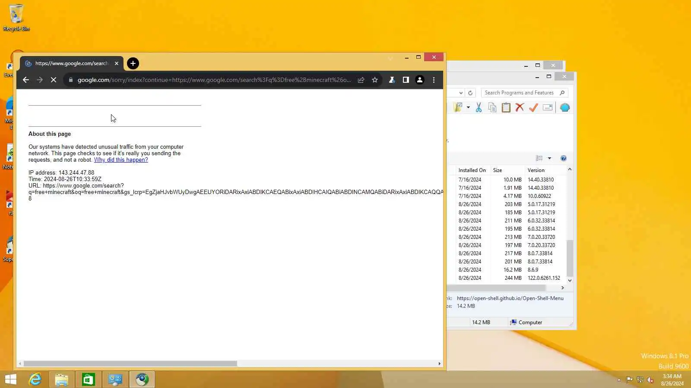Screen dimensions: 691x388
Task: Click the orange checkmark Properties icon
Action: 534,108
